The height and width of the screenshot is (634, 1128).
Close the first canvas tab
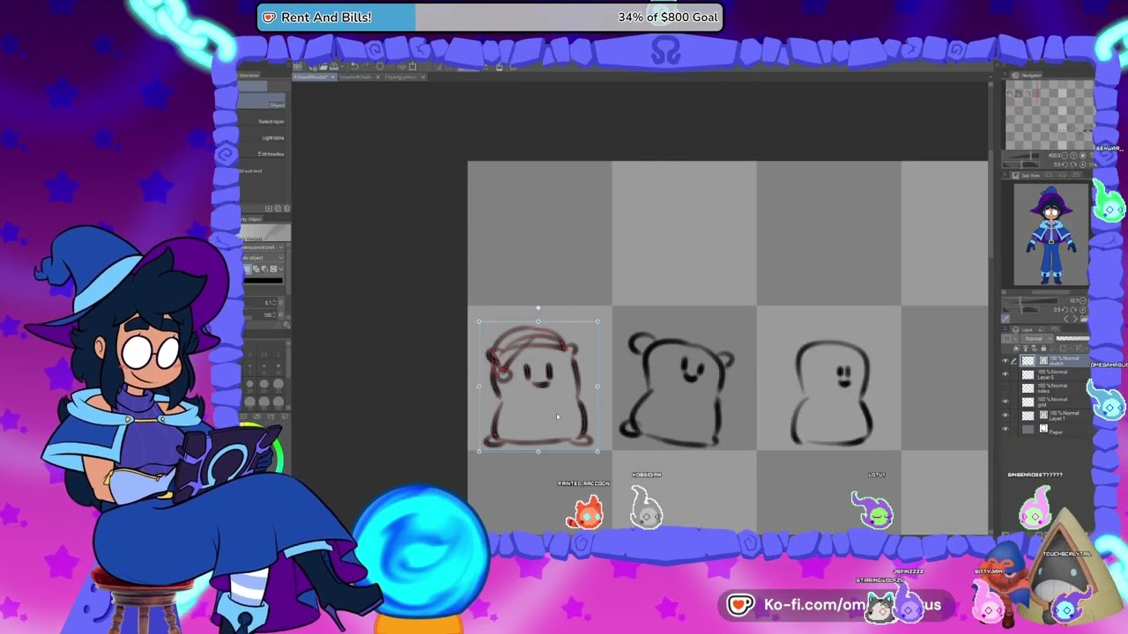333,77
